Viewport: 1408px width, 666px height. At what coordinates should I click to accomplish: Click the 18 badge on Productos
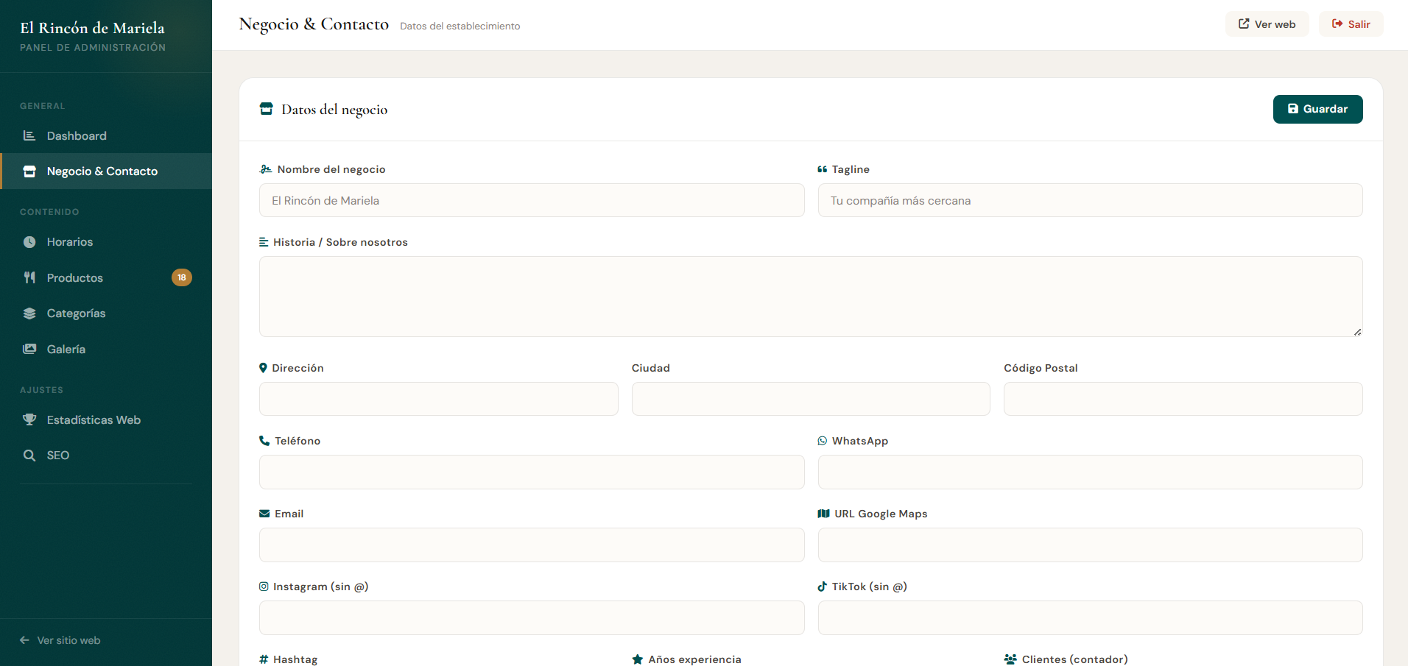tap(182, 277)
